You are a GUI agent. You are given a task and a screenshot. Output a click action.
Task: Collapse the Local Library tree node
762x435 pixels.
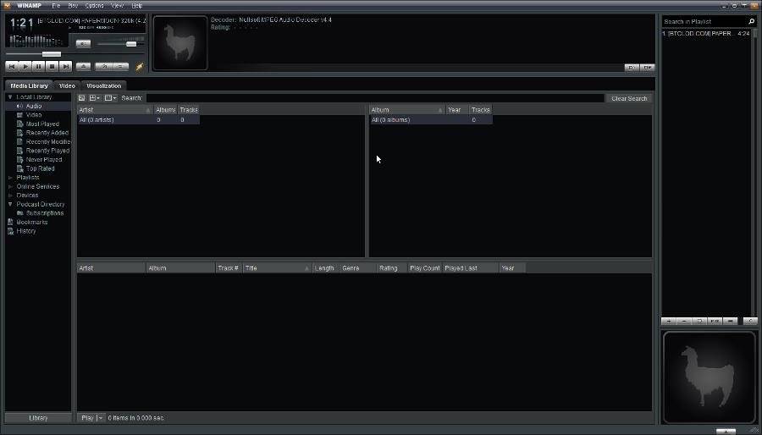[x=10, y=97]
